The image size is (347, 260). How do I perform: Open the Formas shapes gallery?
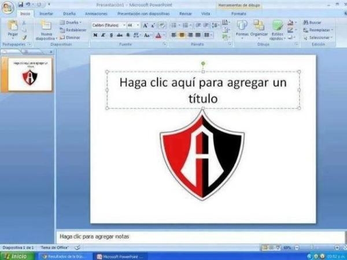pos(242,30)
